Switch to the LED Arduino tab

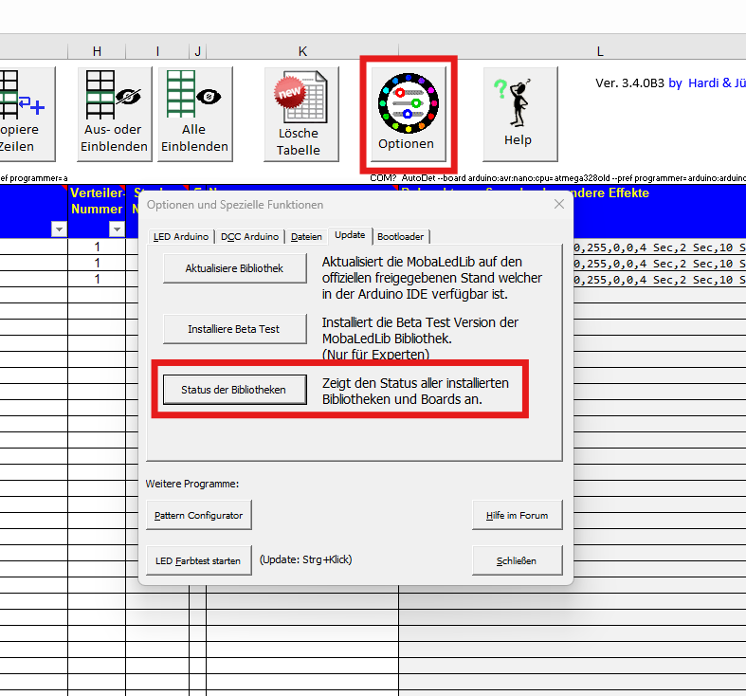[x=180, y=236]
